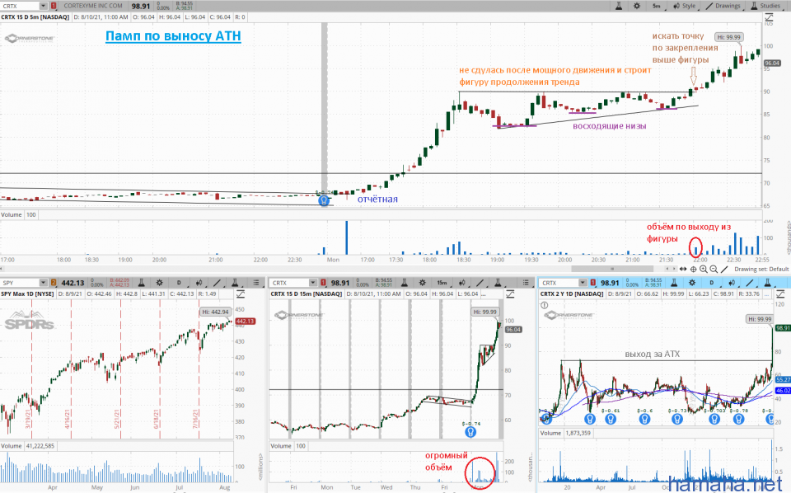Click the orange link number 2 icon on SPY chart

(54, 283)
